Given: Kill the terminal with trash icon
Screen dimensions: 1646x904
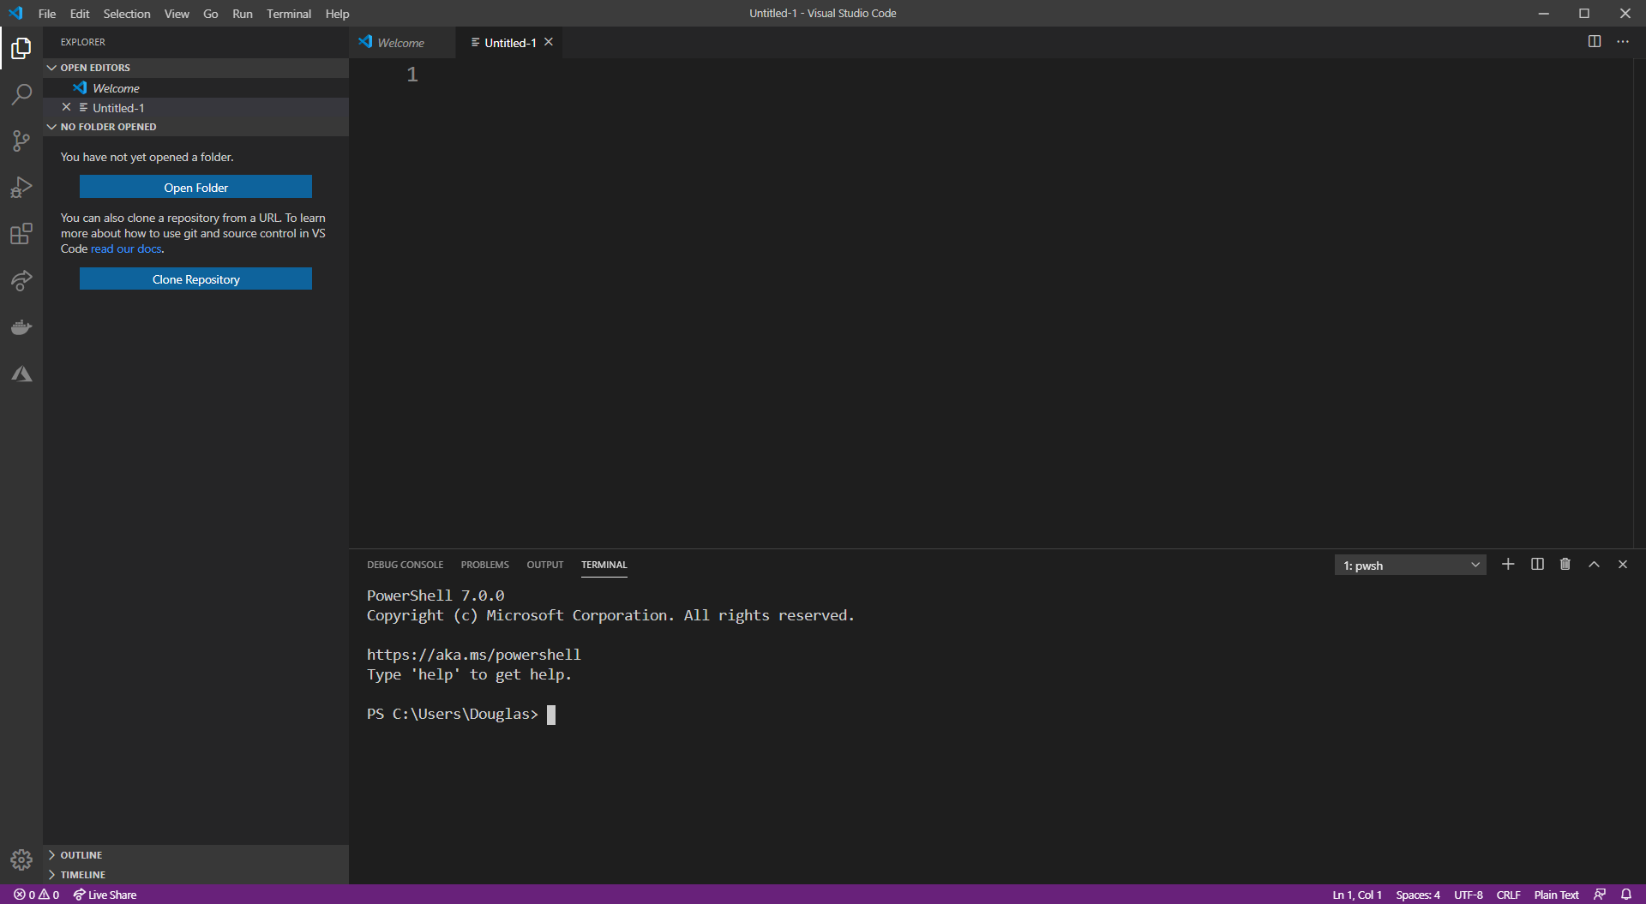Looking at the screenshot, I should (x=1565, y=564).
